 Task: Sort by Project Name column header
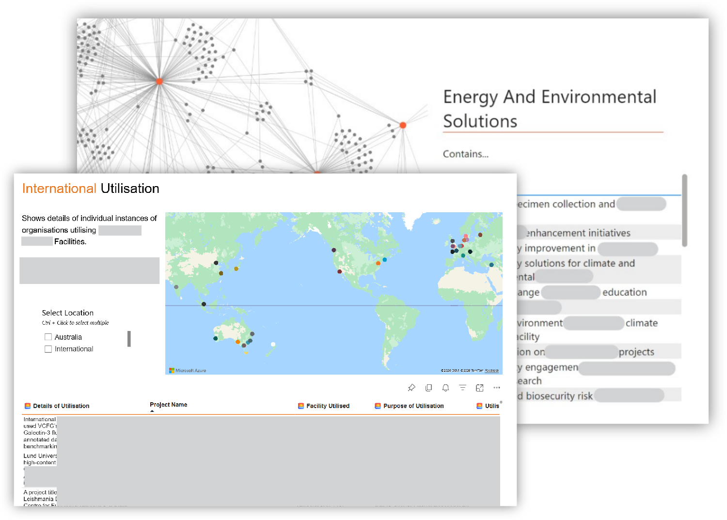168,405
